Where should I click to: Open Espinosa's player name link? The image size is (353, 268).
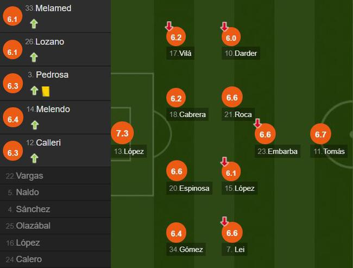(189, 188)
